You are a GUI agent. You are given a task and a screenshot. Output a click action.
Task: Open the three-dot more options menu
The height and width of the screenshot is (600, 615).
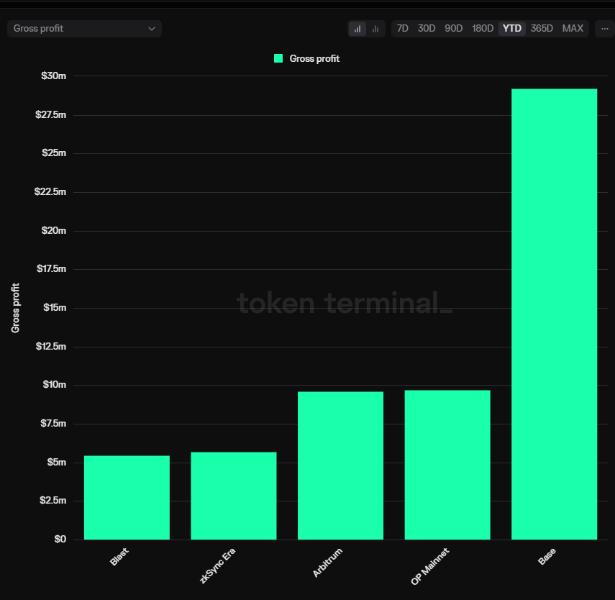pyautogui.click(x=604, y=29)
